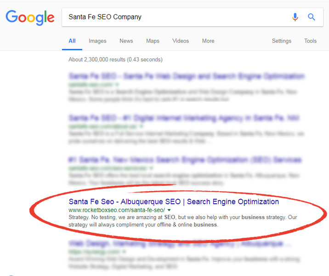Expand the arrow beside the first result's URL
Screen dimensions: 329x276
pyautogui.click(x=118, y=85)
